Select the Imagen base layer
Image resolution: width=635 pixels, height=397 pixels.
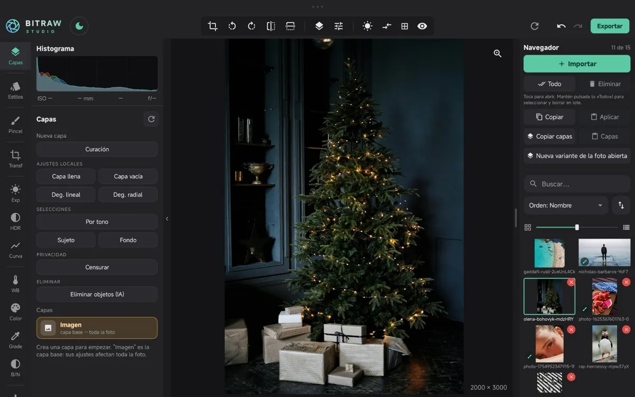(x=97, y=328)
